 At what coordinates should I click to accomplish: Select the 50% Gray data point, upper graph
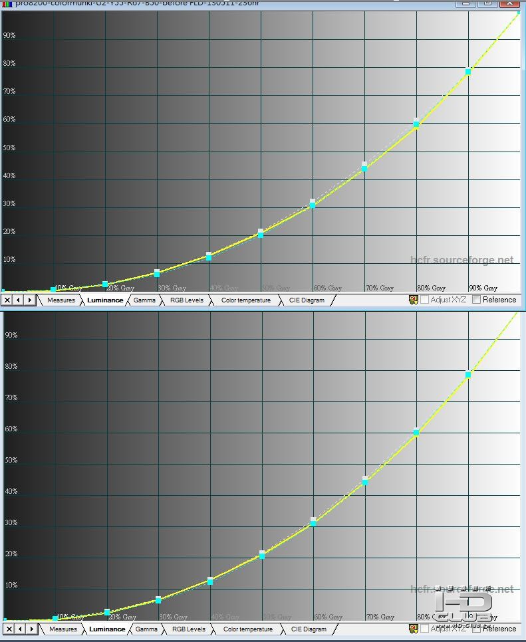261,235
